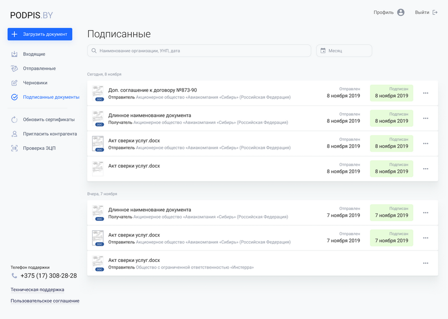
Task: Click the logout arrow icon next to Выйти
Action: [x=435, y=12]
